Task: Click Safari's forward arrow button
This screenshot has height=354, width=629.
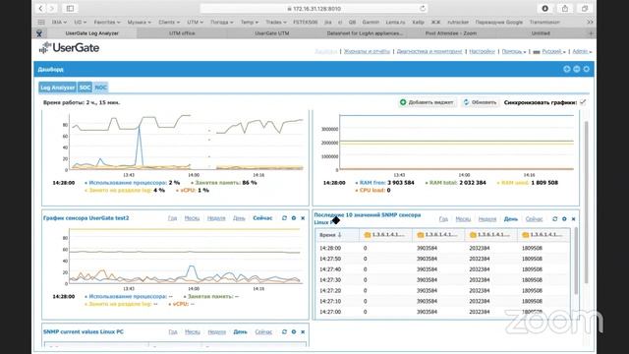Action: coord(52,9)
